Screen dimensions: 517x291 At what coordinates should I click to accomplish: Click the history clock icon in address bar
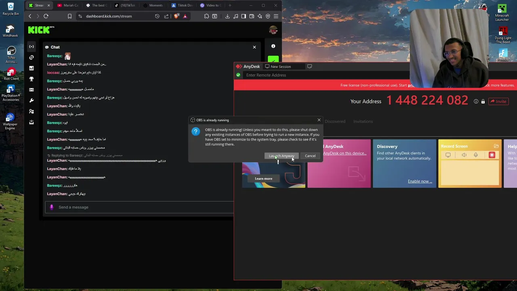(157, 16)
